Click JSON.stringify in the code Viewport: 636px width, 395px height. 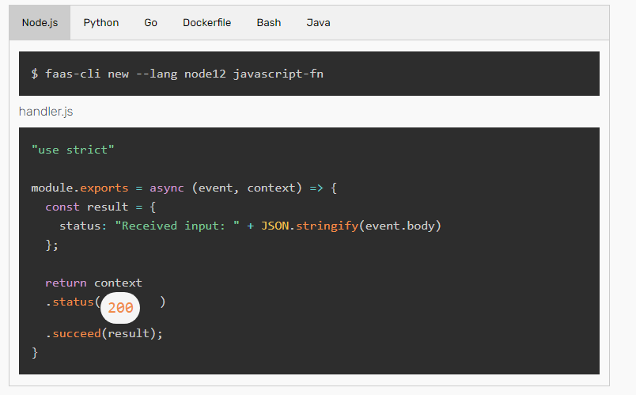309,226
